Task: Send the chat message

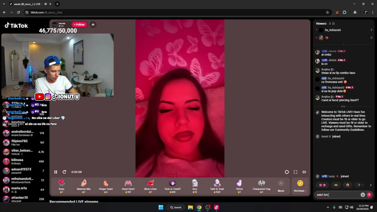Action: 369,195
